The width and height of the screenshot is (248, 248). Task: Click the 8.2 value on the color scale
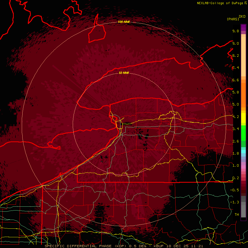coord(236,55)
